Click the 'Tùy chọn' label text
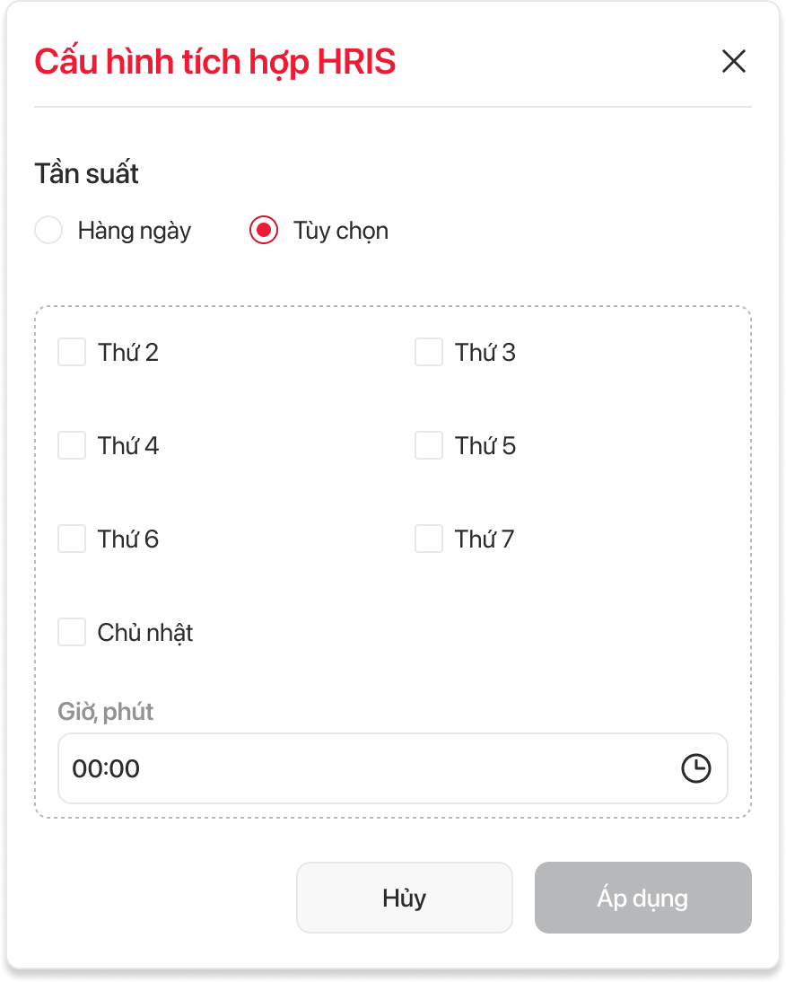The image size is (786, 982). pos(341,231)
